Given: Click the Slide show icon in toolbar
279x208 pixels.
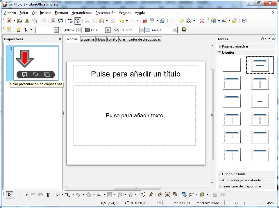Looking at the screenshot, I should 244,21.
